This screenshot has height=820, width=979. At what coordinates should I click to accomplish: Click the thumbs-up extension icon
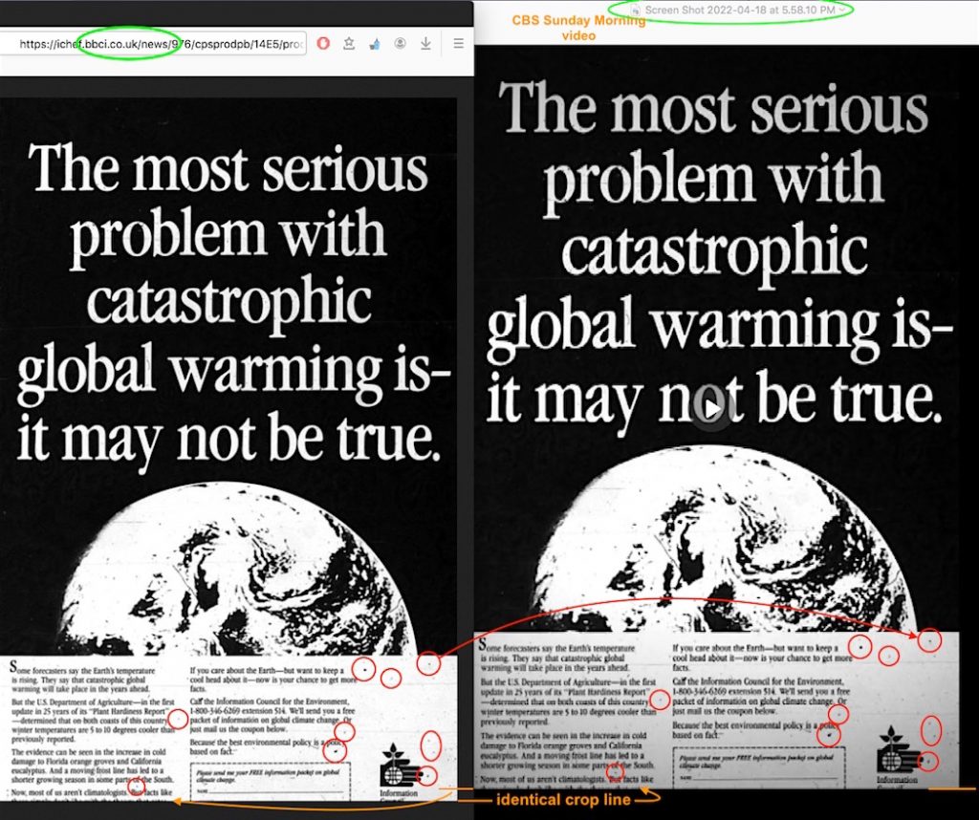pos(375,43)
